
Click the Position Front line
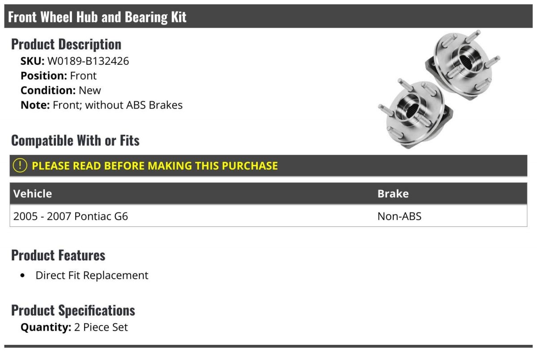click(59, 76)
